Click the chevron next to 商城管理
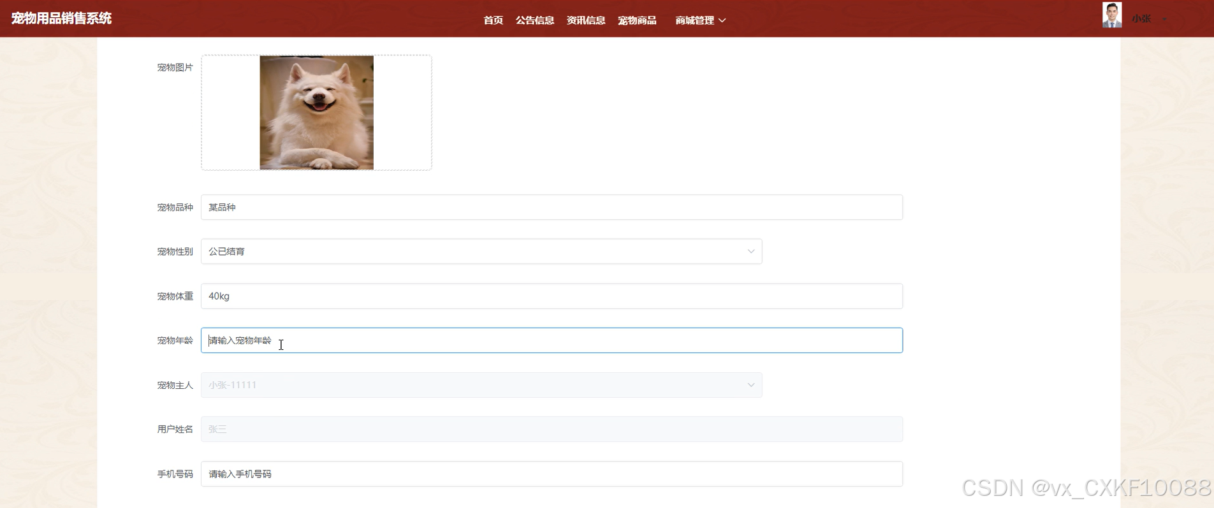Image resolution: width=1214 pixels, height=508 pixels. tap(722, 20)
